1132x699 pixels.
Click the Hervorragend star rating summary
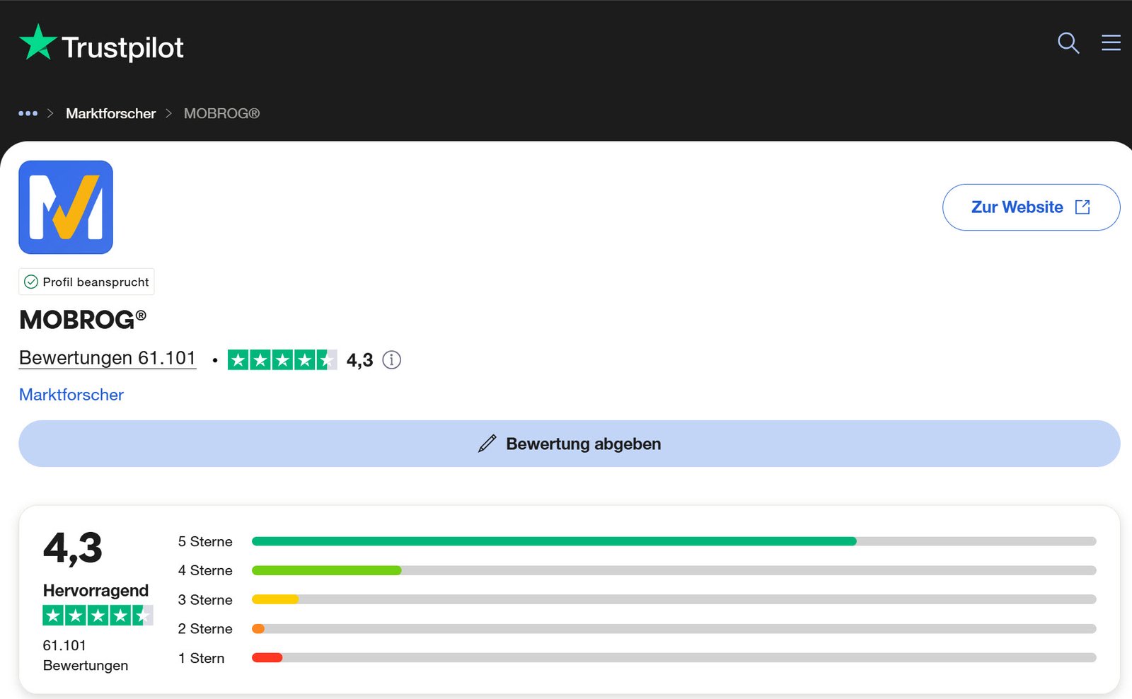click(98, 616)
